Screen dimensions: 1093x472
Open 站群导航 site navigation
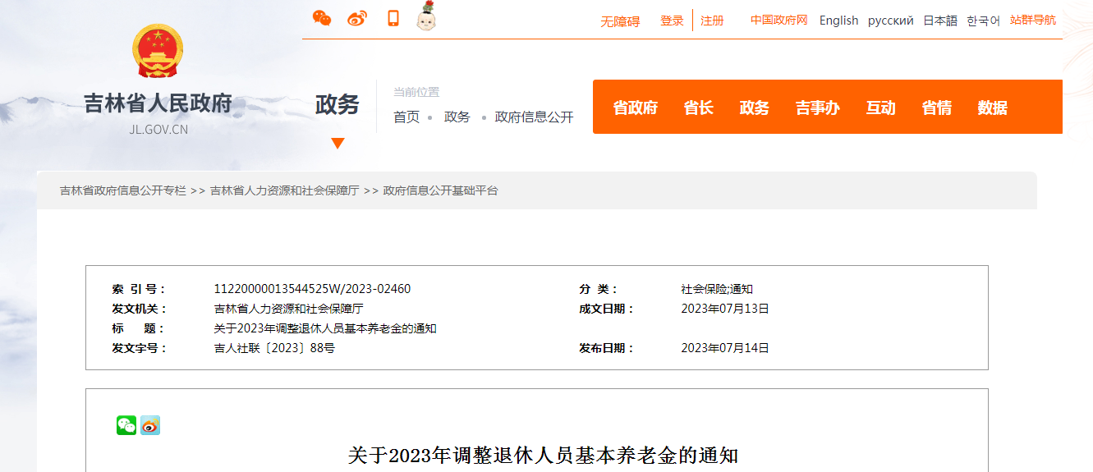pos(1033,20)
